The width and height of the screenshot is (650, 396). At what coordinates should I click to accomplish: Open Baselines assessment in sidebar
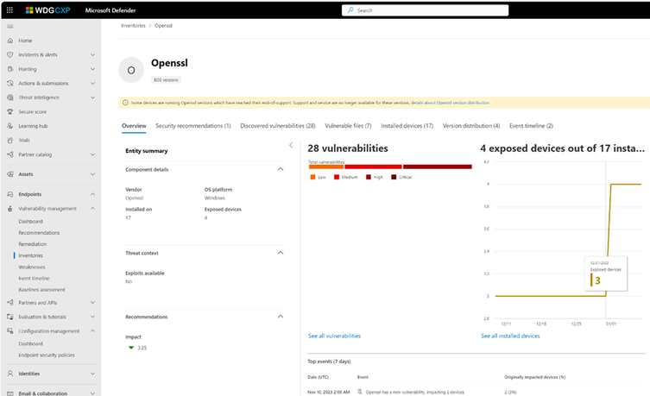click(42, 290)
